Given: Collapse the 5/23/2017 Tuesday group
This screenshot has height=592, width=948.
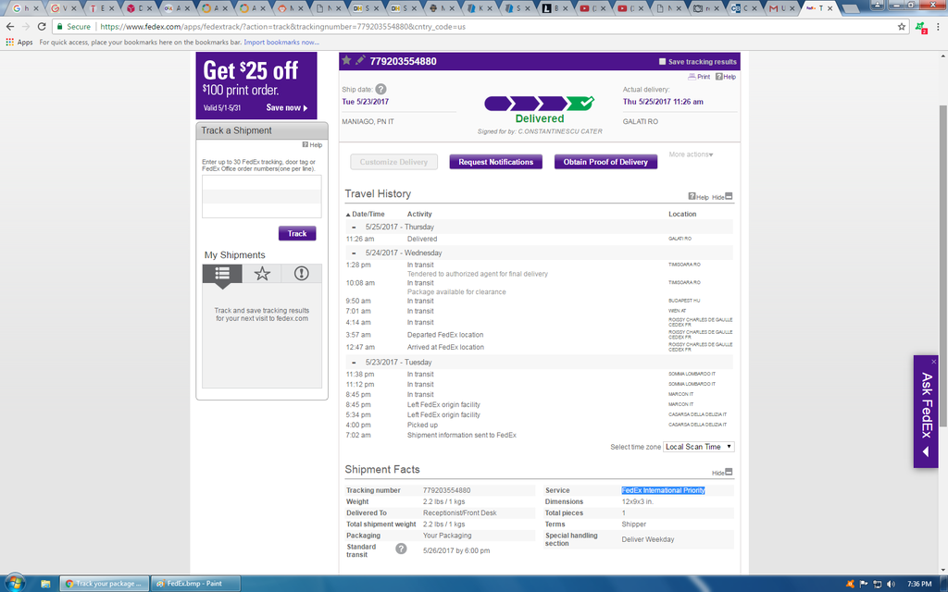Looking at the screenshot, I should pos(354,363).
